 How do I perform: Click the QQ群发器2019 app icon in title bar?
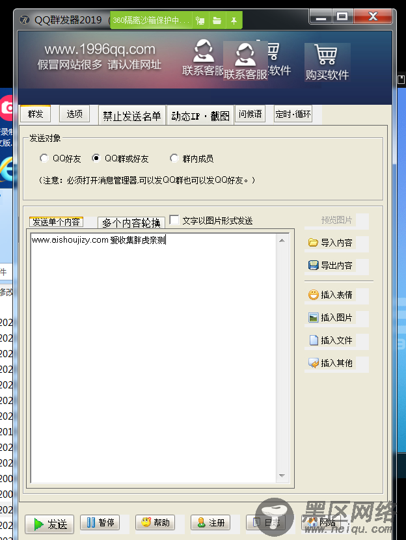(x=25, y=20)
